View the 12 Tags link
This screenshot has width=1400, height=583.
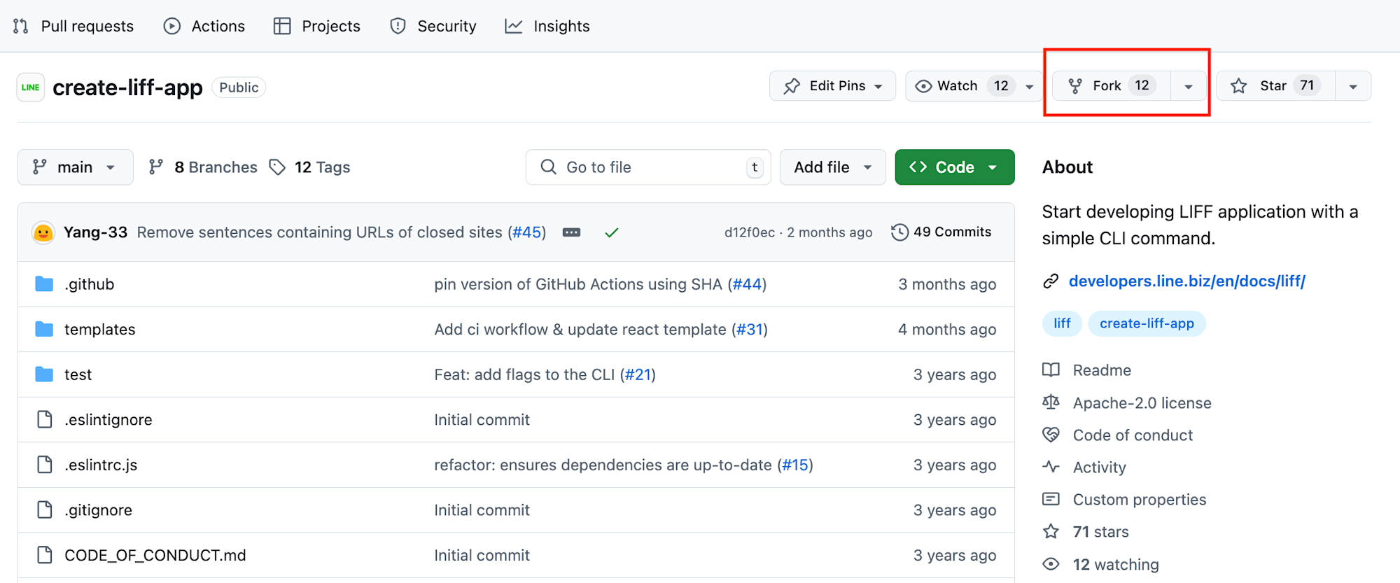(x=310, y=167)
